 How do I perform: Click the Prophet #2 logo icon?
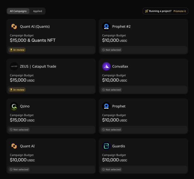[x=106, y=27]
